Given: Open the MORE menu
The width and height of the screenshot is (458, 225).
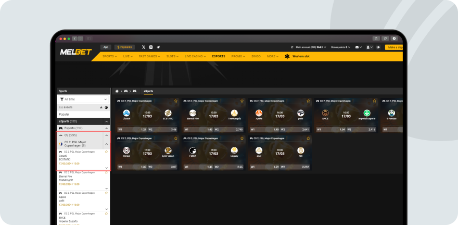Looking at the screenshot, I should tap(273, 56).
